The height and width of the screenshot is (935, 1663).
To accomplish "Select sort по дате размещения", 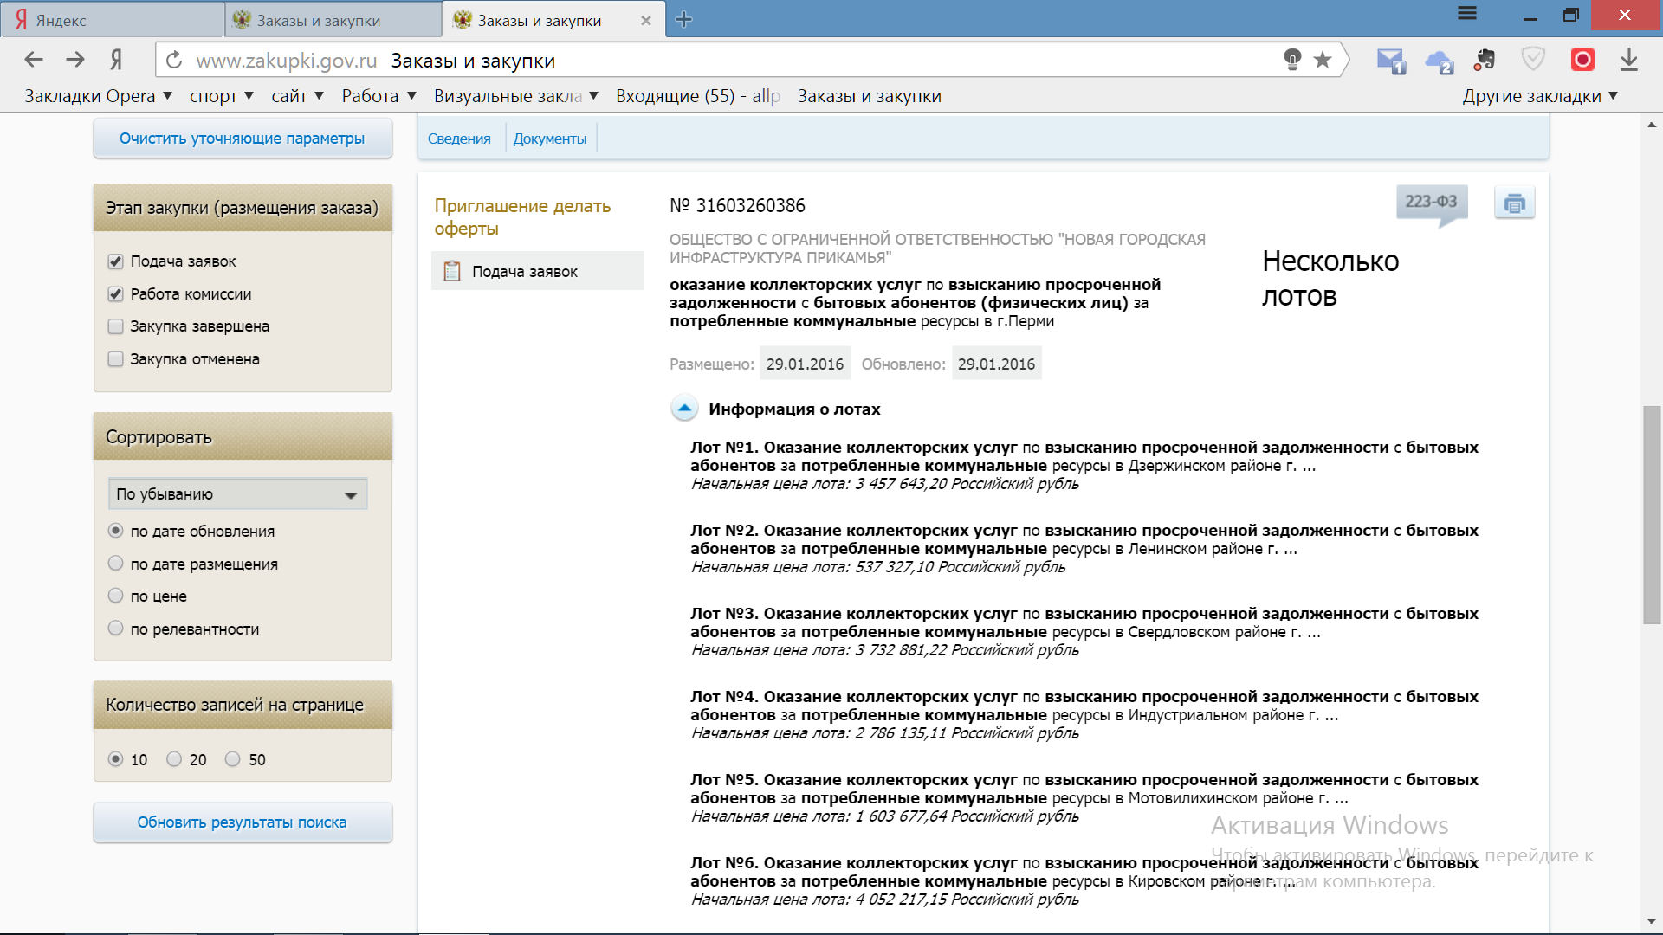I will [115, 564].
